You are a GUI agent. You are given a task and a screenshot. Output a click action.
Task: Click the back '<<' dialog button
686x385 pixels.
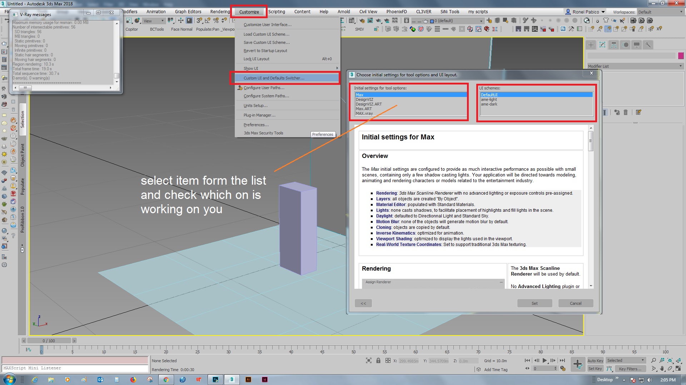[363, 303]
